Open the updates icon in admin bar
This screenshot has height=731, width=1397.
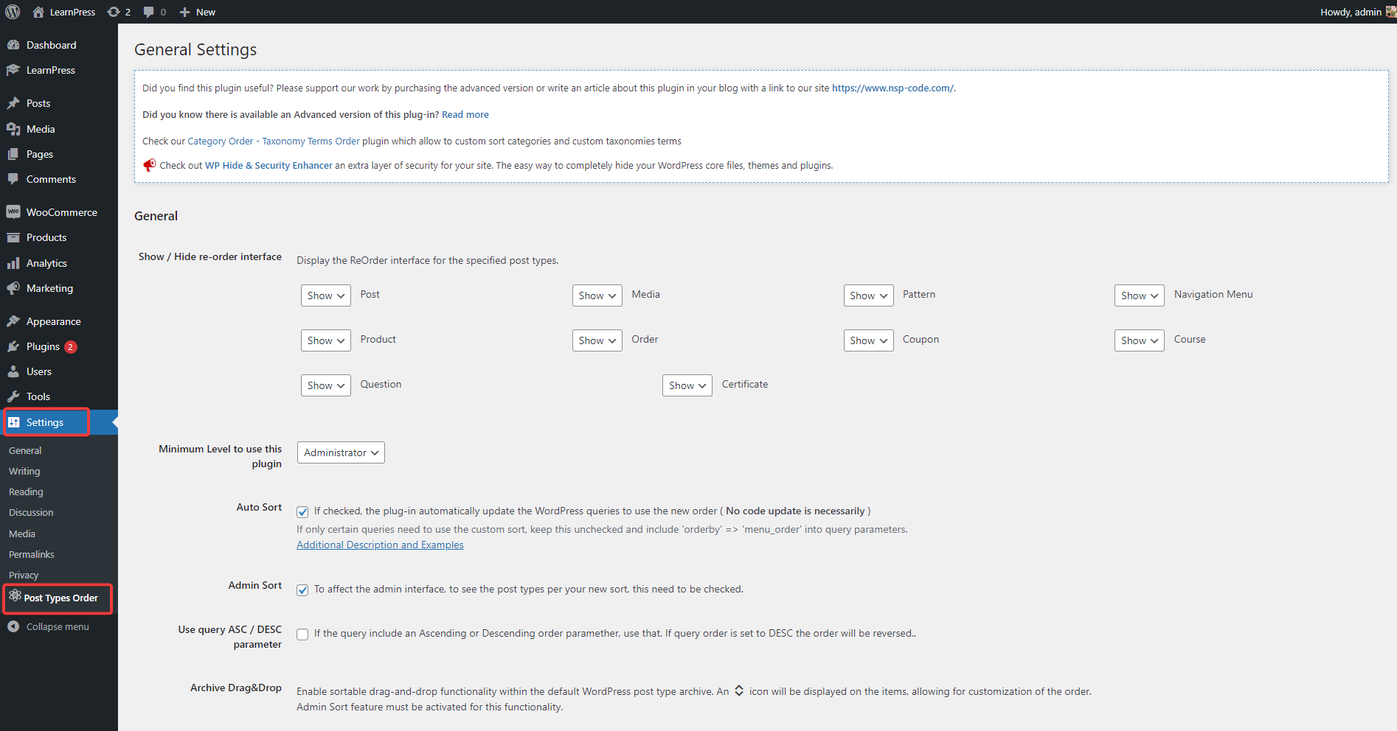(114, 12)
